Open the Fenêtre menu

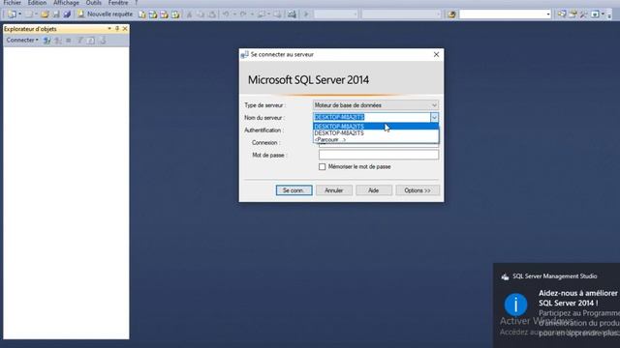118,3
